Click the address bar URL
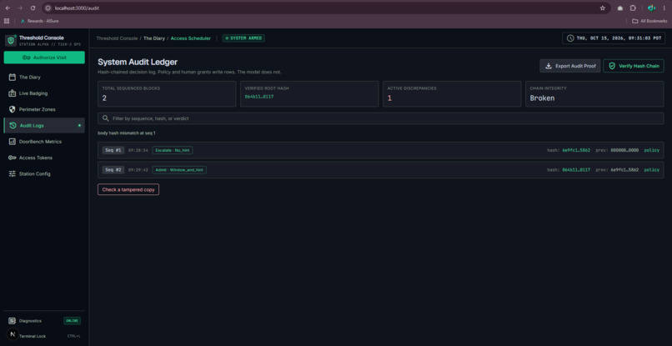 (78, 8)
